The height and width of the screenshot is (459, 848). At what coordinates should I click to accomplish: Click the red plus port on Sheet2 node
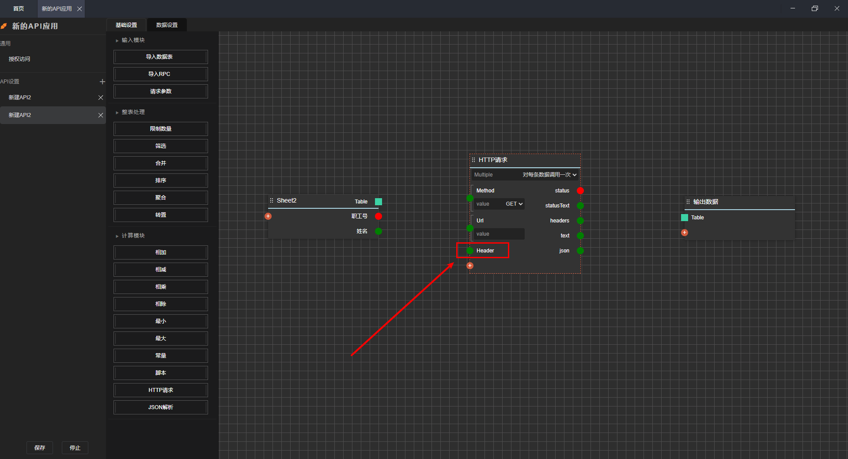coord(268,216)
